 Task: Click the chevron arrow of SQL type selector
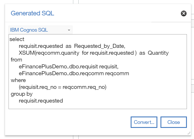(x=69, y=30)
